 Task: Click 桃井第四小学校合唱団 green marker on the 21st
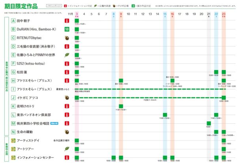click(x=209, y=123)
